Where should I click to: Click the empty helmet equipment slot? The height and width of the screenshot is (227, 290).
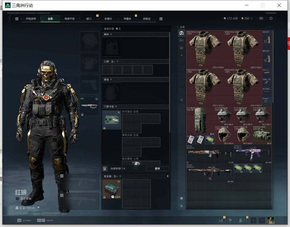click(89, 41)
